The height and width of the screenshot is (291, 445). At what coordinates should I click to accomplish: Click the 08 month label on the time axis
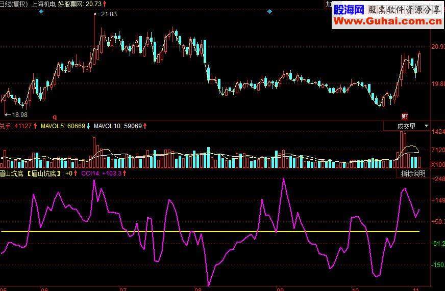(198, 289)
